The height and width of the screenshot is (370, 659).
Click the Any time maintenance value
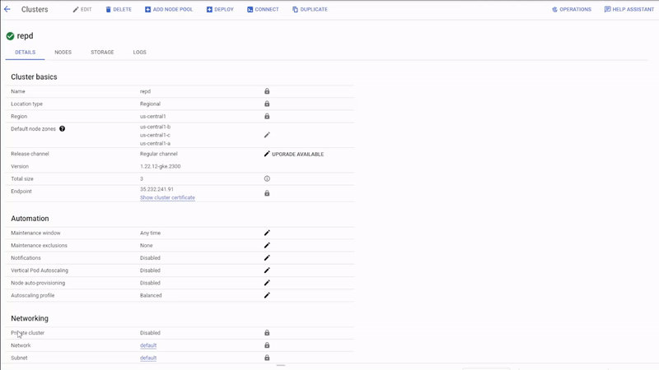150,233
